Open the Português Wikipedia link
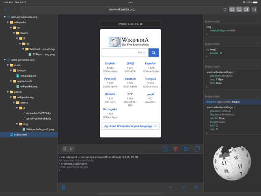The height and width of the screenshot is (196, 261). (110, 109)
